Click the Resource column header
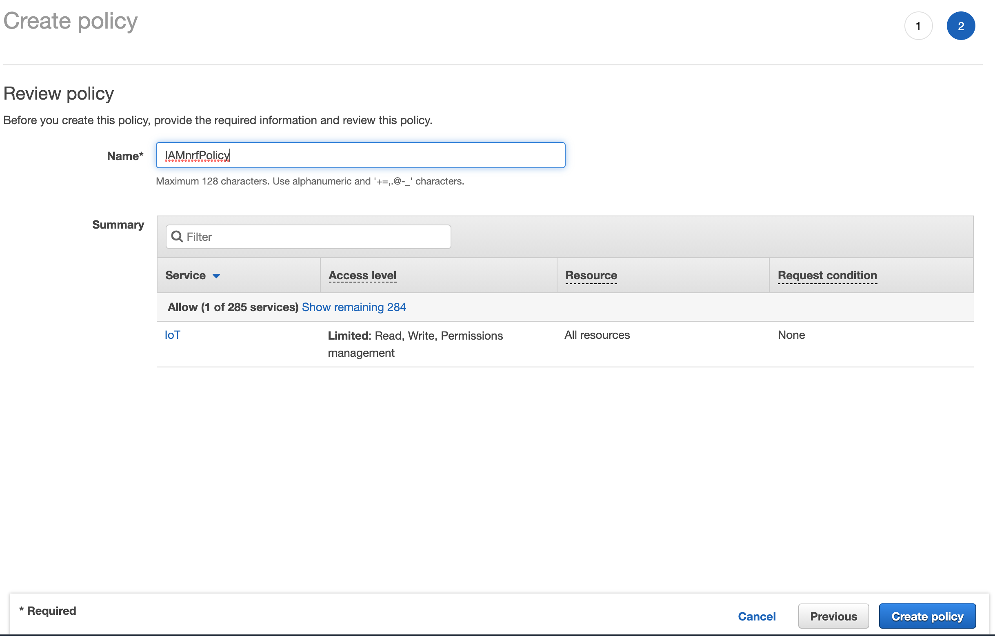 point(591,275)
